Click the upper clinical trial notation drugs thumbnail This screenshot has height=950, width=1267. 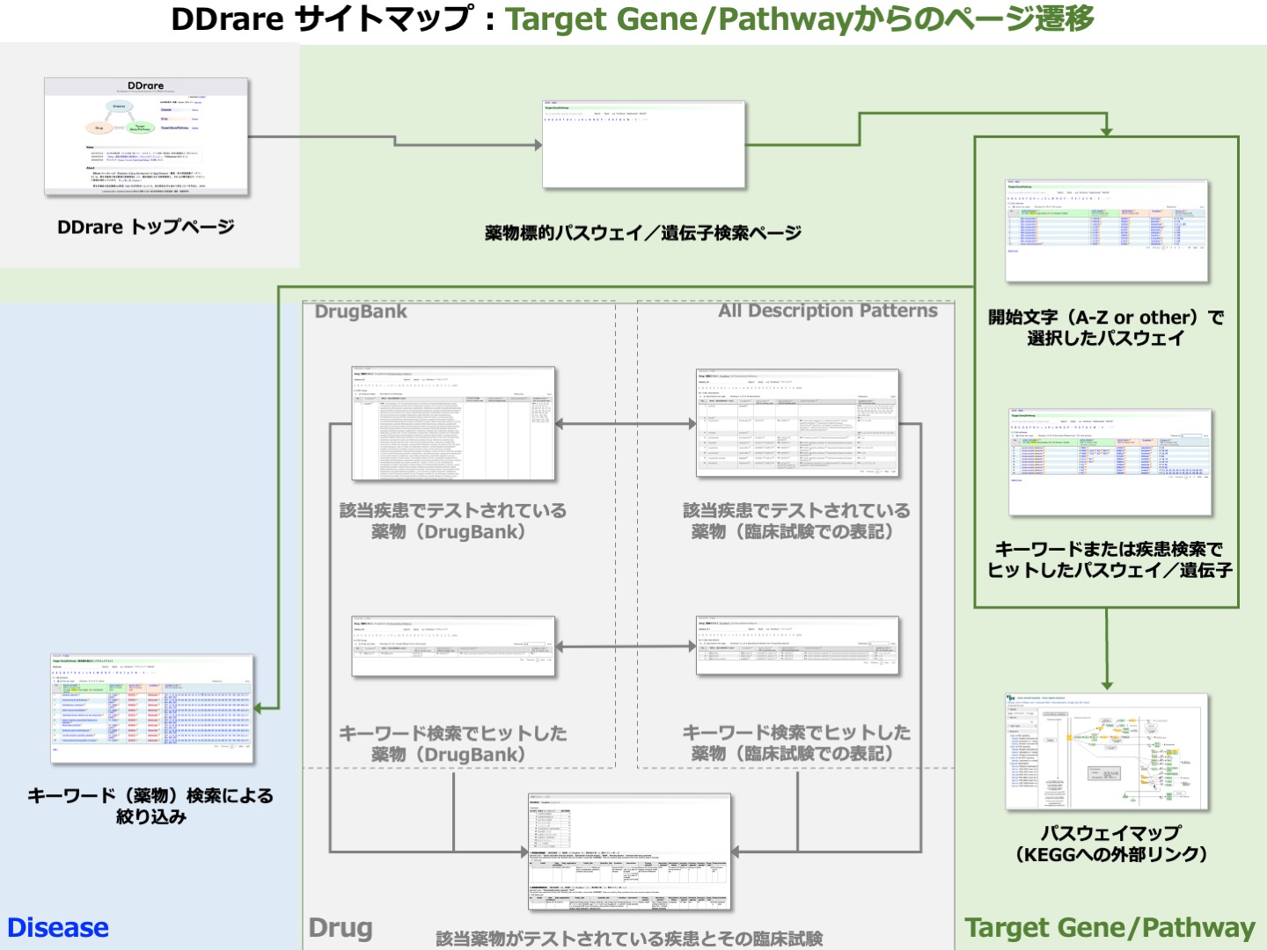797,423
